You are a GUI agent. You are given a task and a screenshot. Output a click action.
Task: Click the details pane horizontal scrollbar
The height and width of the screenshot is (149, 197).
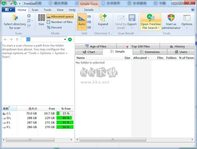click(113, 139)
